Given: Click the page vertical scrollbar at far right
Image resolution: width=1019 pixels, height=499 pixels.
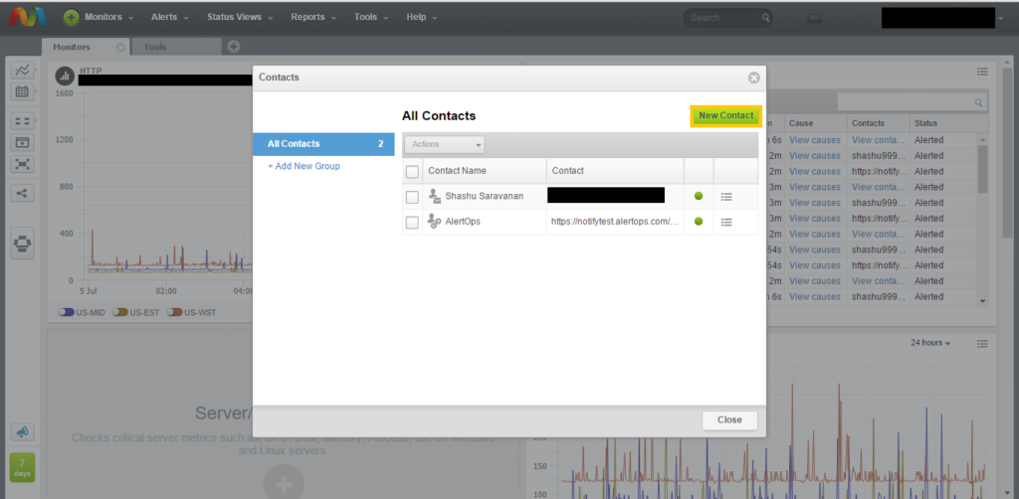Looking at the screenshot, I should click(1007, 152).
